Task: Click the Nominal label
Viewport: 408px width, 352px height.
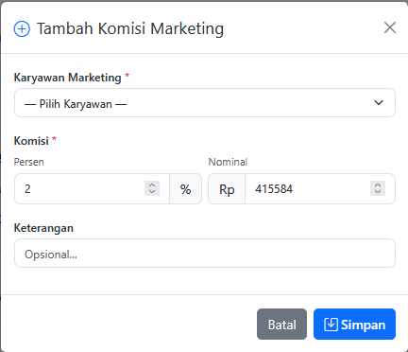Action: tap(228, 162)
